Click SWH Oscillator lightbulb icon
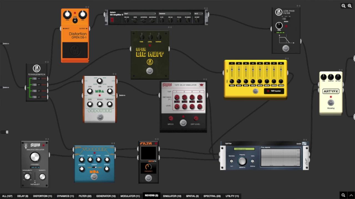The image size is (355, 199). pos(26,145)
